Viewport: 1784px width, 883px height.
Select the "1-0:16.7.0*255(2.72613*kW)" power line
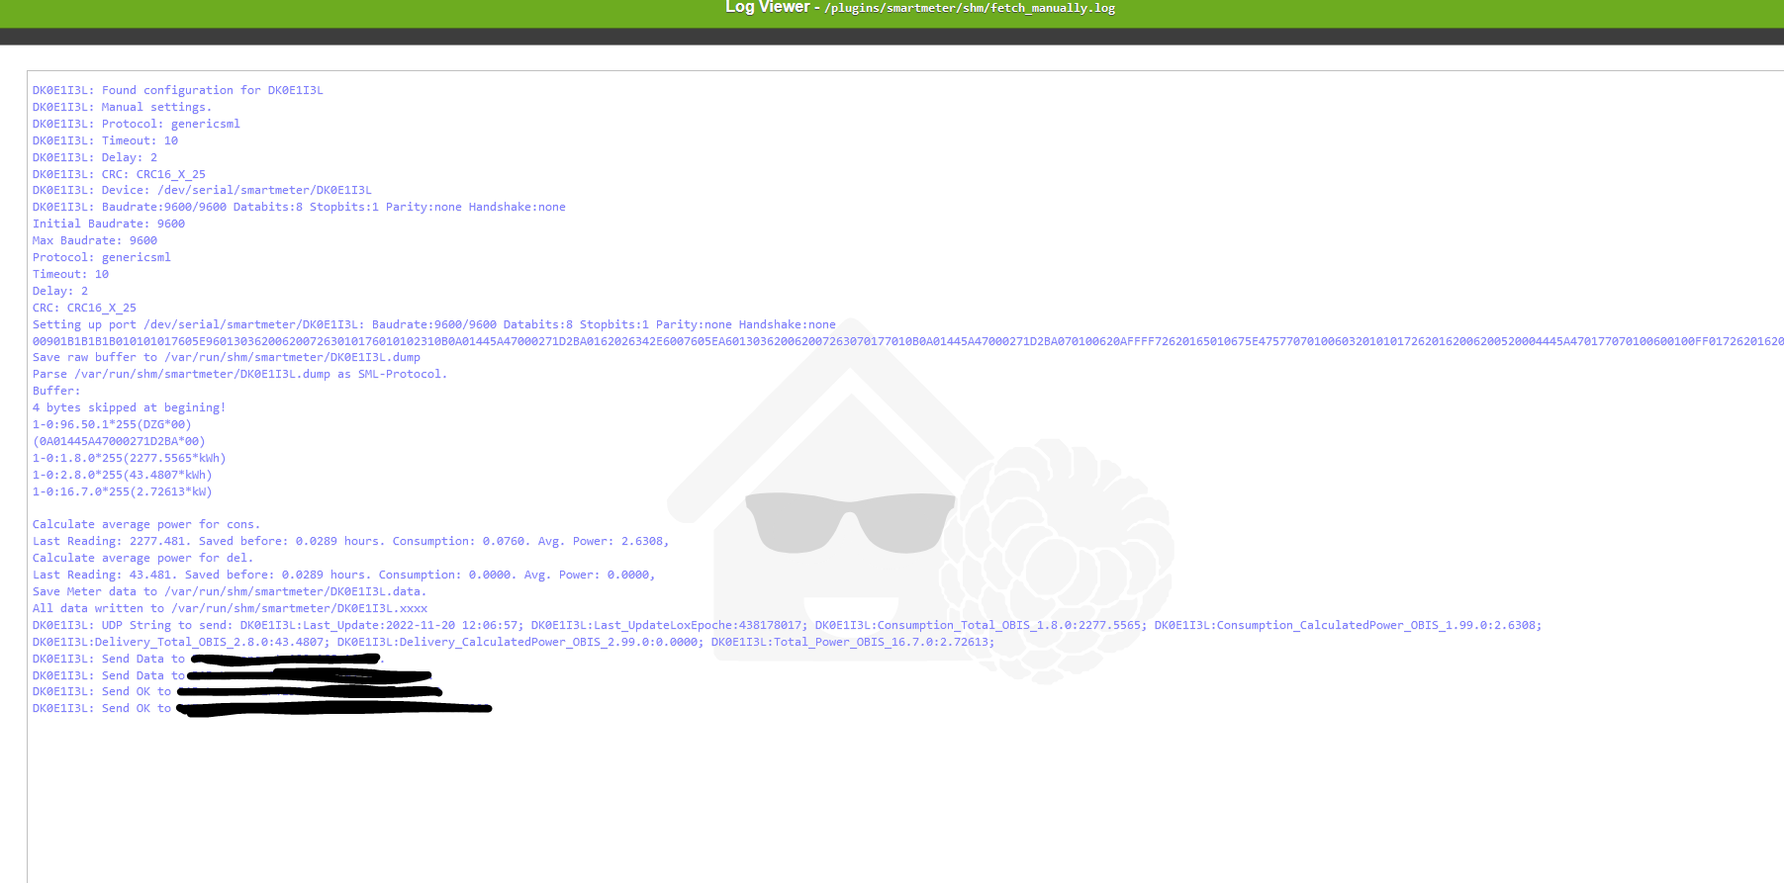point(123,491)
